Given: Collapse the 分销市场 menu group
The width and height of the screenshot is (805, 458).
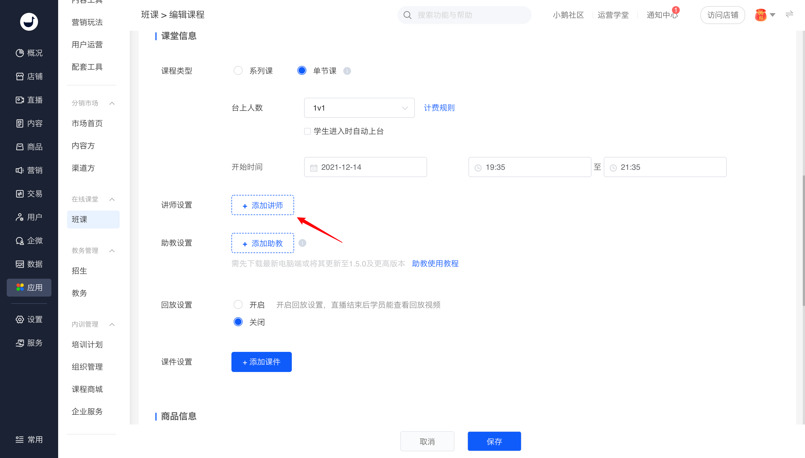Looking at the screenshot, I should (112, 103).
